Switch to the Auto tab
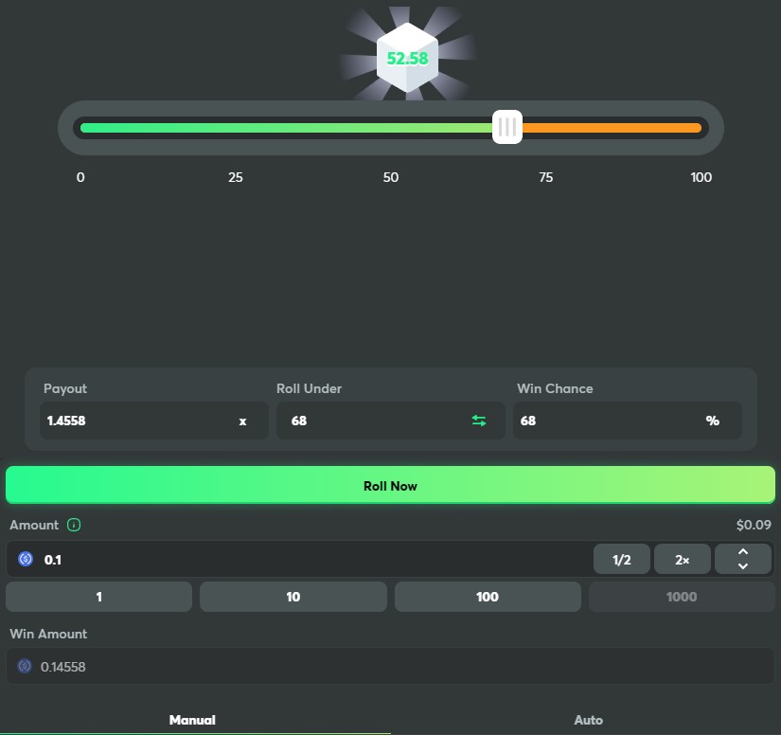 pos(588,720)
